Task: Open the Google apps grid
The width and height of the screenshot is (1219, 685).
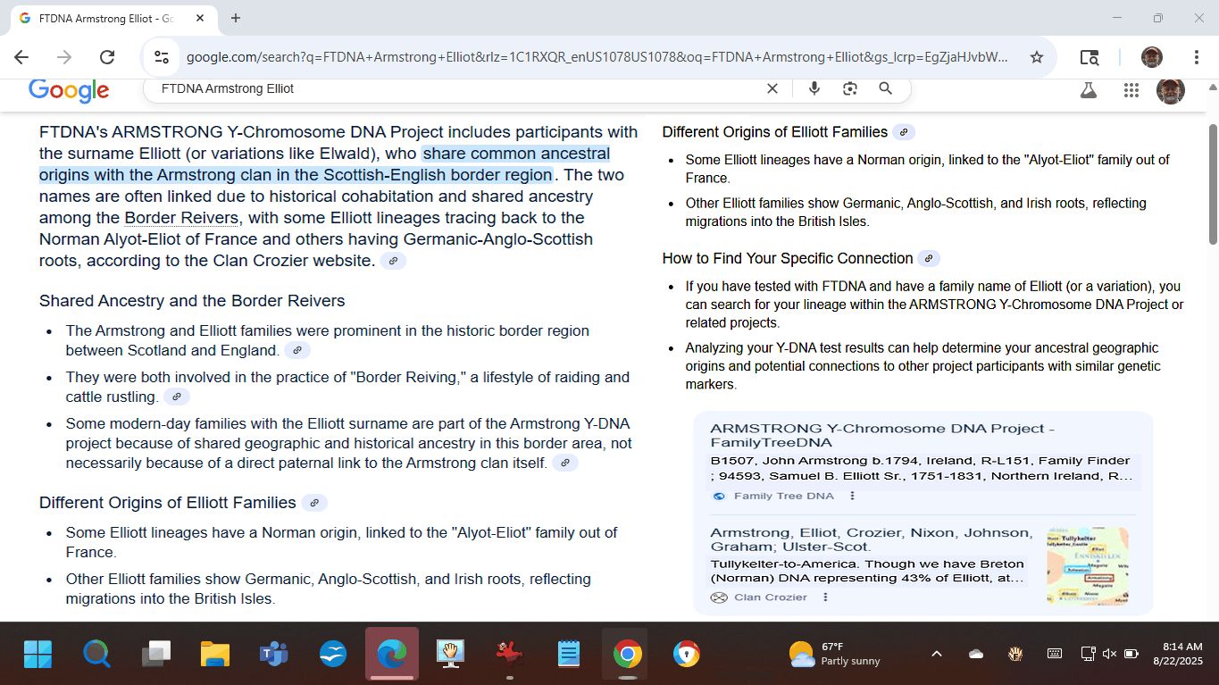Action: [1131, 89]
